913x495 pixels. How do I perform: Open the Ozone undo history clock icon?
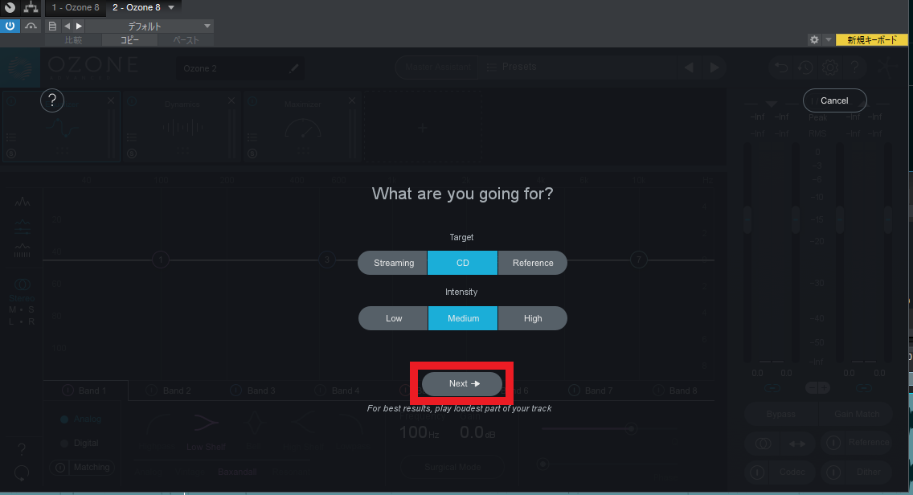click(x=806, y=67)
